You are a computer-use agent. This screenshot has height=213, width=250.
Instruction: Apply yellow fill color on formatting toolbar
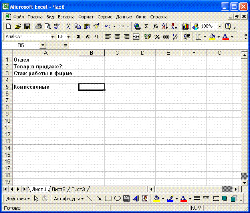(x=212, y=37)
